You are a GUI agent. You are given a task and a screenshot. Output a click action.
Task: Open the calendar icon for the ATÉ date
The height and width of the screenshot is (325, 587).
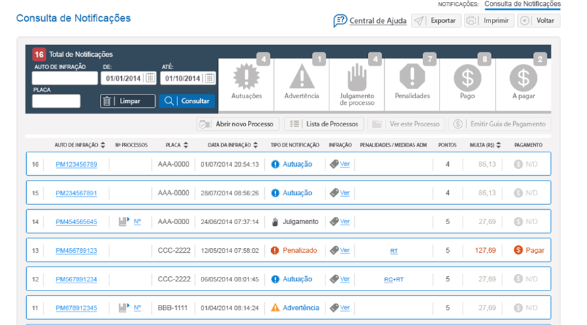(209, 78)
